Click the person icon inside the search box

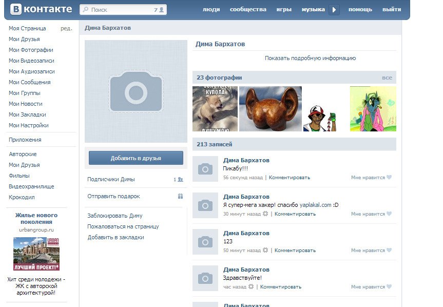click(x=162, y=10)
